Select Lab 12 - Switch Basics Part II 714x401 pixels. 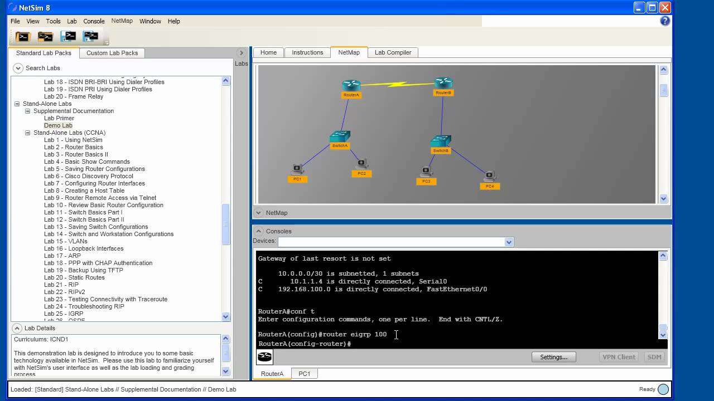point(84,219)
